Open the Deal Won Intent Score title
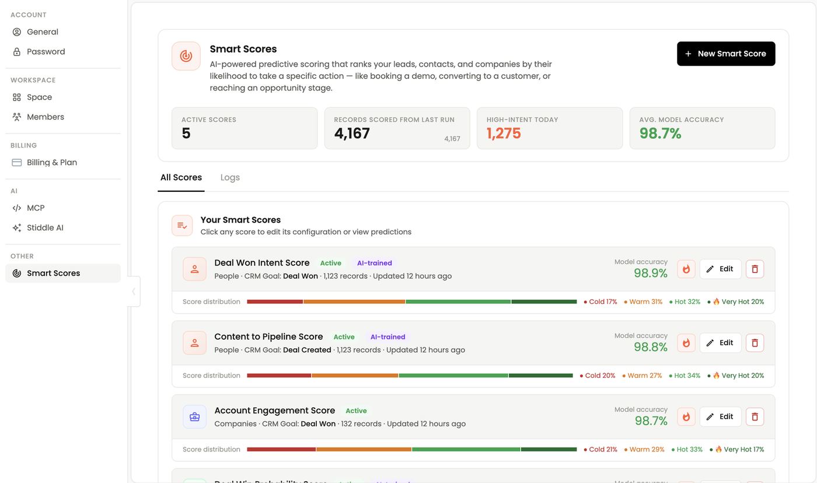 (262, 262)
